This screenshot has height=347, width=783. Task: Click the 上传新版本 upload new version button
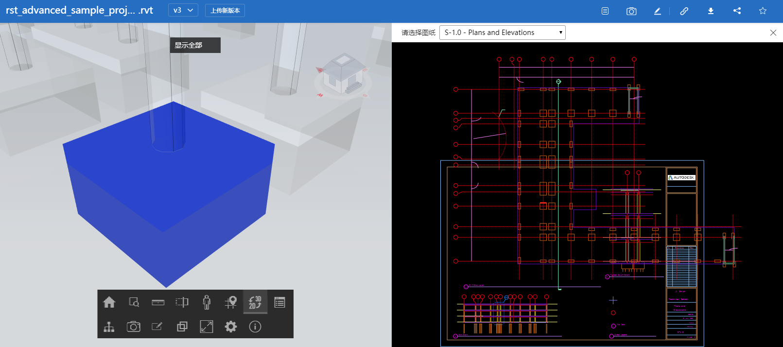pyautogui.click(x=225, y=10)
